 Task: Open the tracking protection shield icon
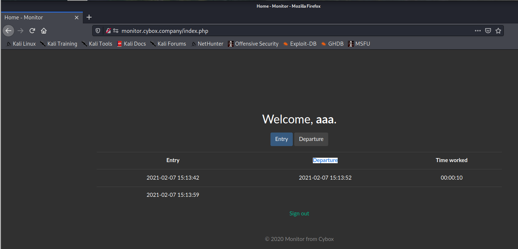98,31
